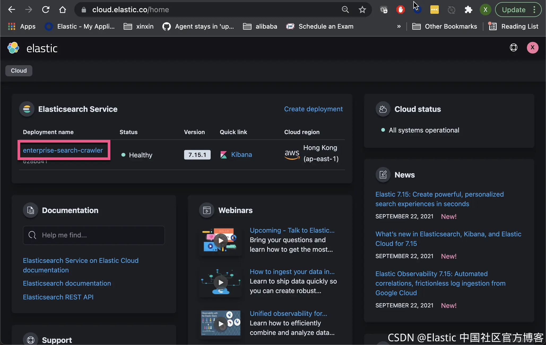This screenshot has height=345, width=546.
Task: Open the browser zoom magnifier icon
Action: [x=345, y=10]
